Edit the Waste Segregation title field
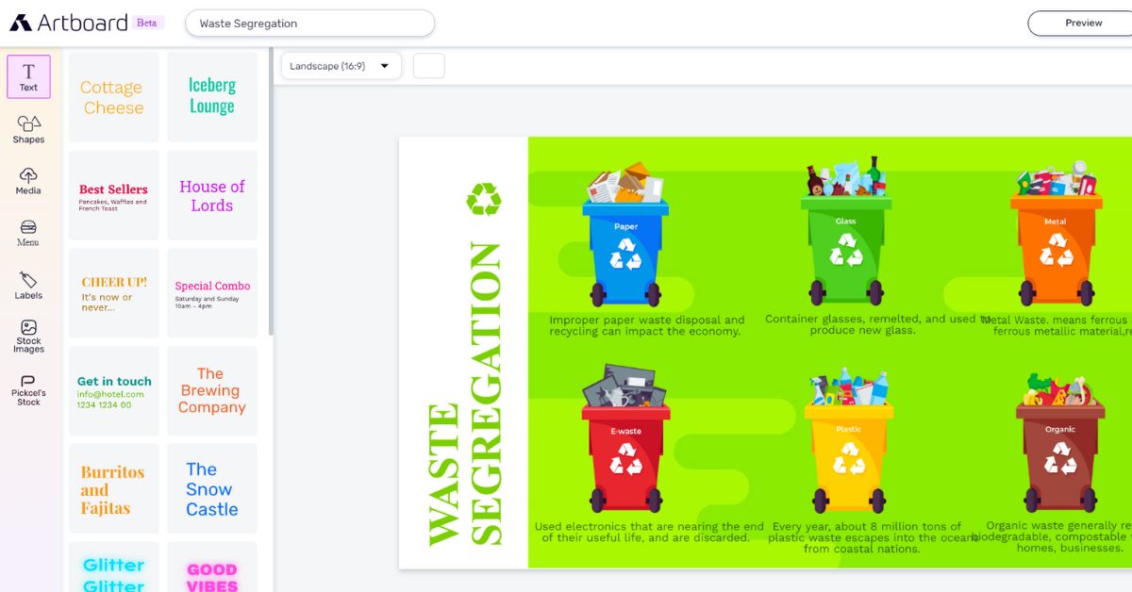This screenshot has height=592, width=1132. click(x=309, y=24)
